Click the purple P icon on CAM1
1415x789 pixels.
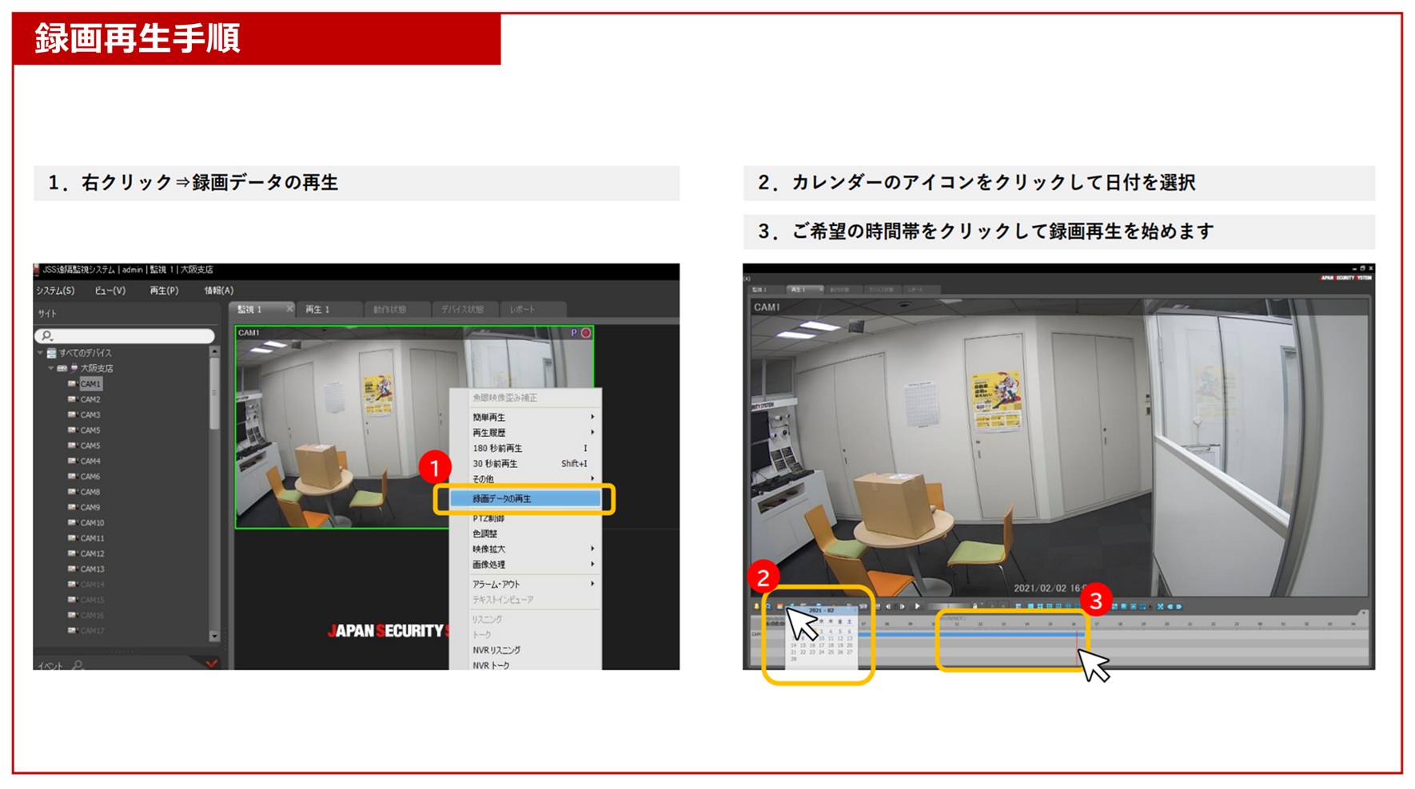(573, 333)
